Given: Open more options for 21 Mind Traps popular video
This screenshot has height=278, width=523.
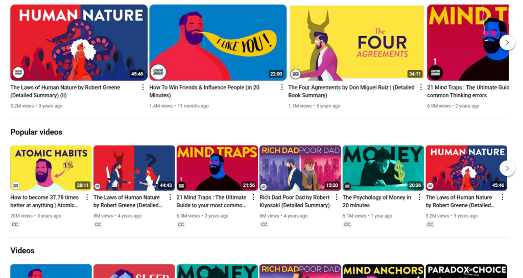Looking at the screenshot, I should click(253, 197).
